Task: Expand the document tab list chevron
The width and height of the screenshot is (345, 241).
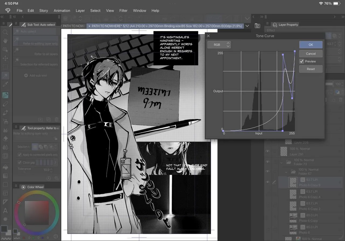Action: point(247,26)
